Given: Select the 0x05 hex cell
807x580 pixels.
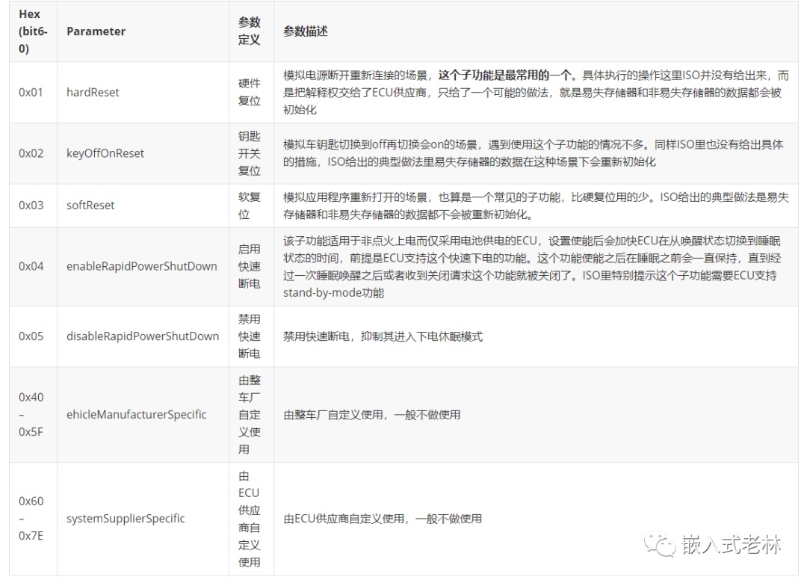Looking at the screenshot, I should (33, 336).
